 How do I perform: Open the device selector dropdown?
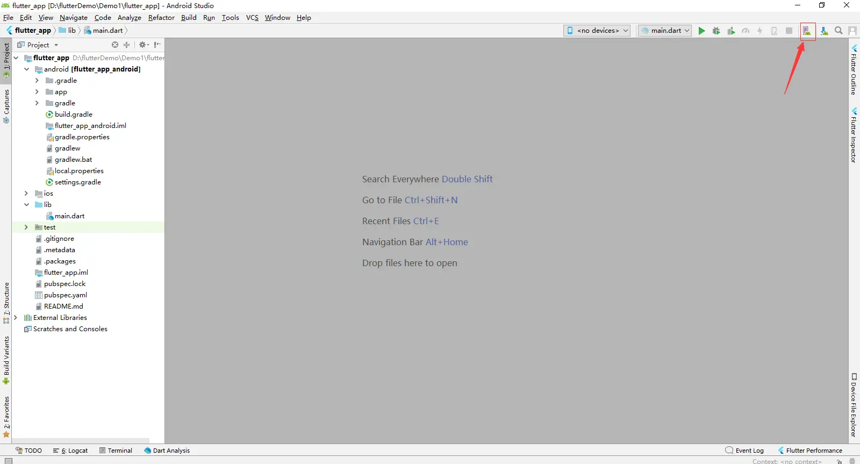pyautogui.click(x=597, y=31)
